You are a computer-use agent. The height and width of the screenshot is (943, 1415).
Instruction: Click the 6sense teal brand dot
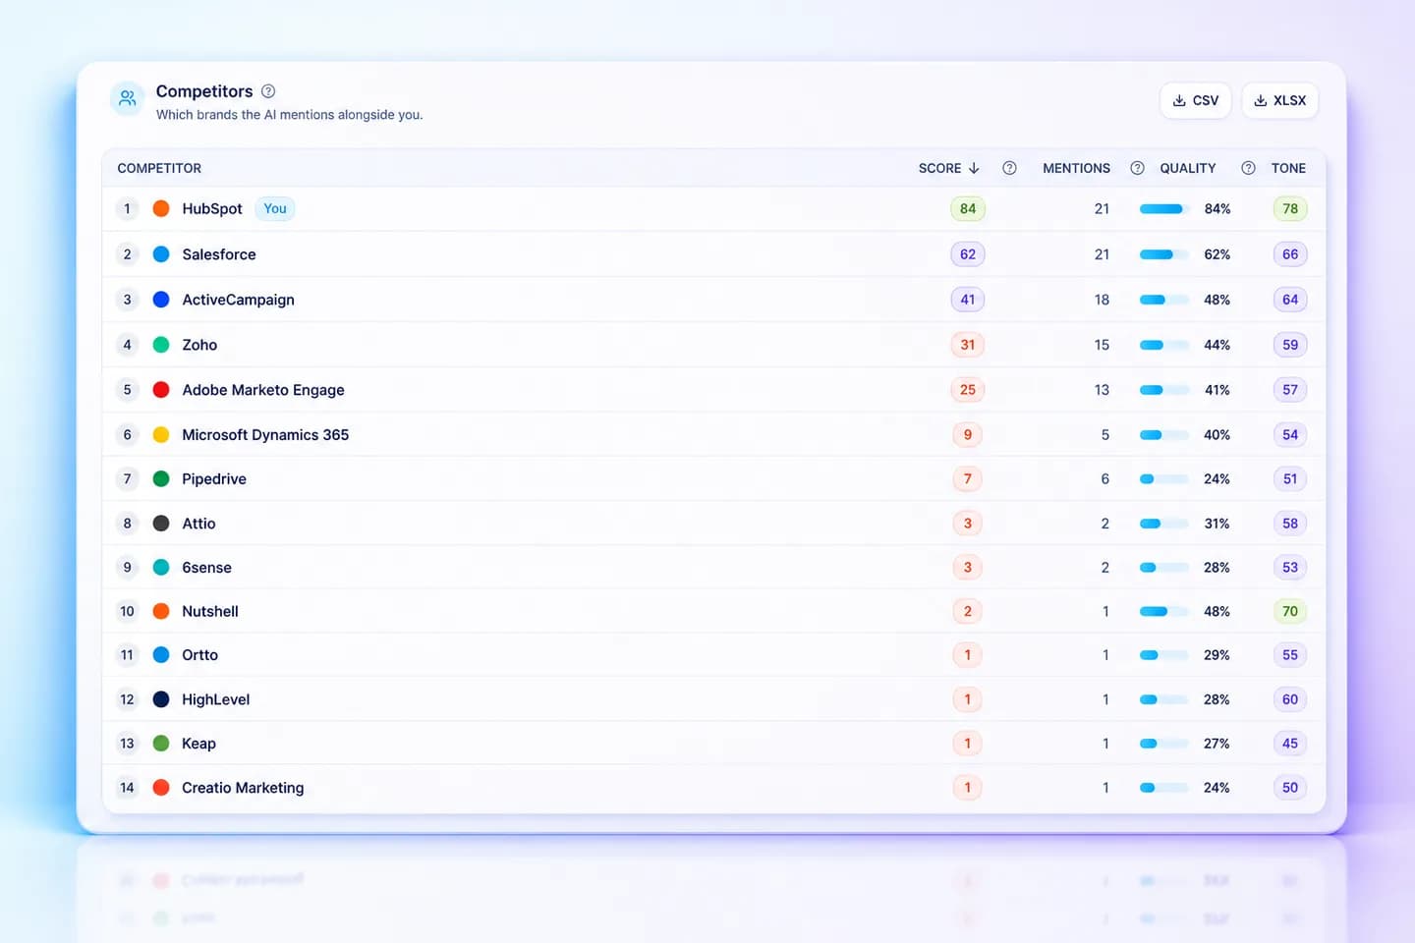coord(161,568)
